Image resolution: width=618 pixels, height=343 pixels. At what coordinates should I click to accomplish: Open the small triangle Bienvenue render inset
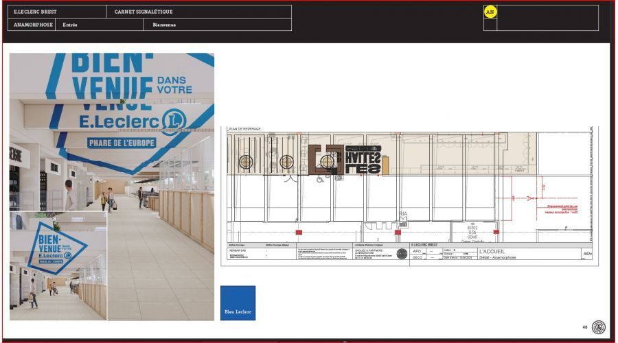pyautogui.click(x=58, y=266)
